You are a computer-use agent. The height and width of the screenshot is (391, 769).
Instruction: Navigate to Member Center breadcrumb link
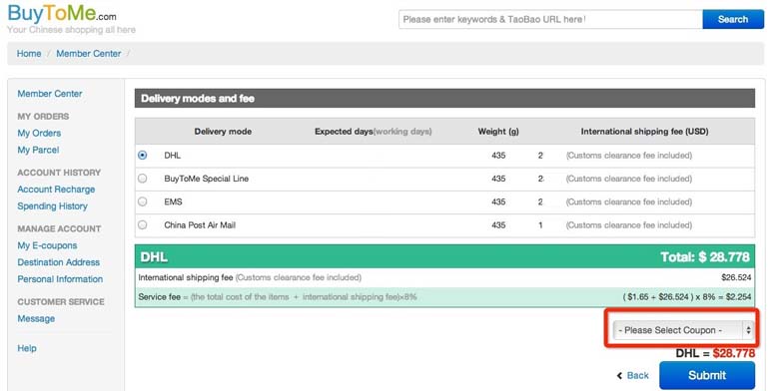88,54
